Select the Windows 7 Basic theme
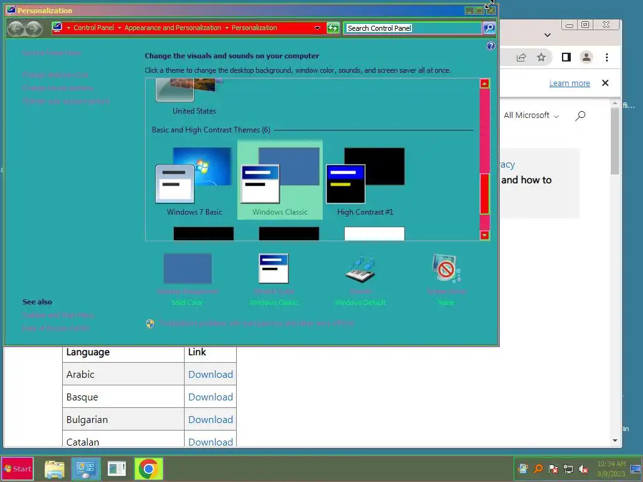Screen dimensions: 643x482 point(194,181)
